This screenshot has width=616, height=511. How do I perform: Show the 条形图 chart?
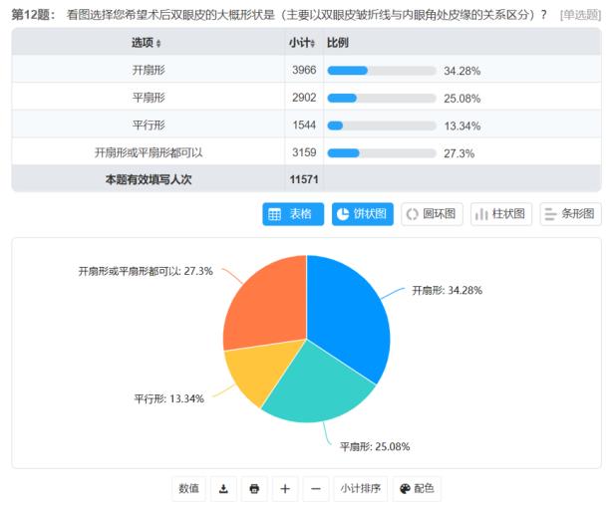[570, 214]
